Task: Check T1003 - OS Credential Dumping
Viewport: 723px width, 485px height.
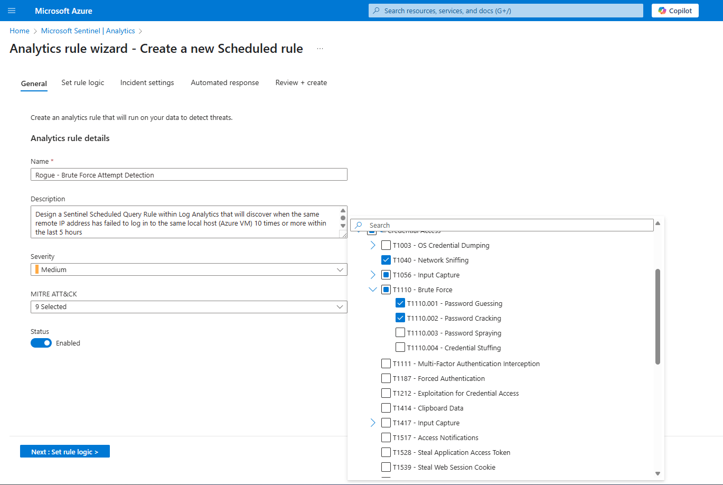Action: [386, 245]
